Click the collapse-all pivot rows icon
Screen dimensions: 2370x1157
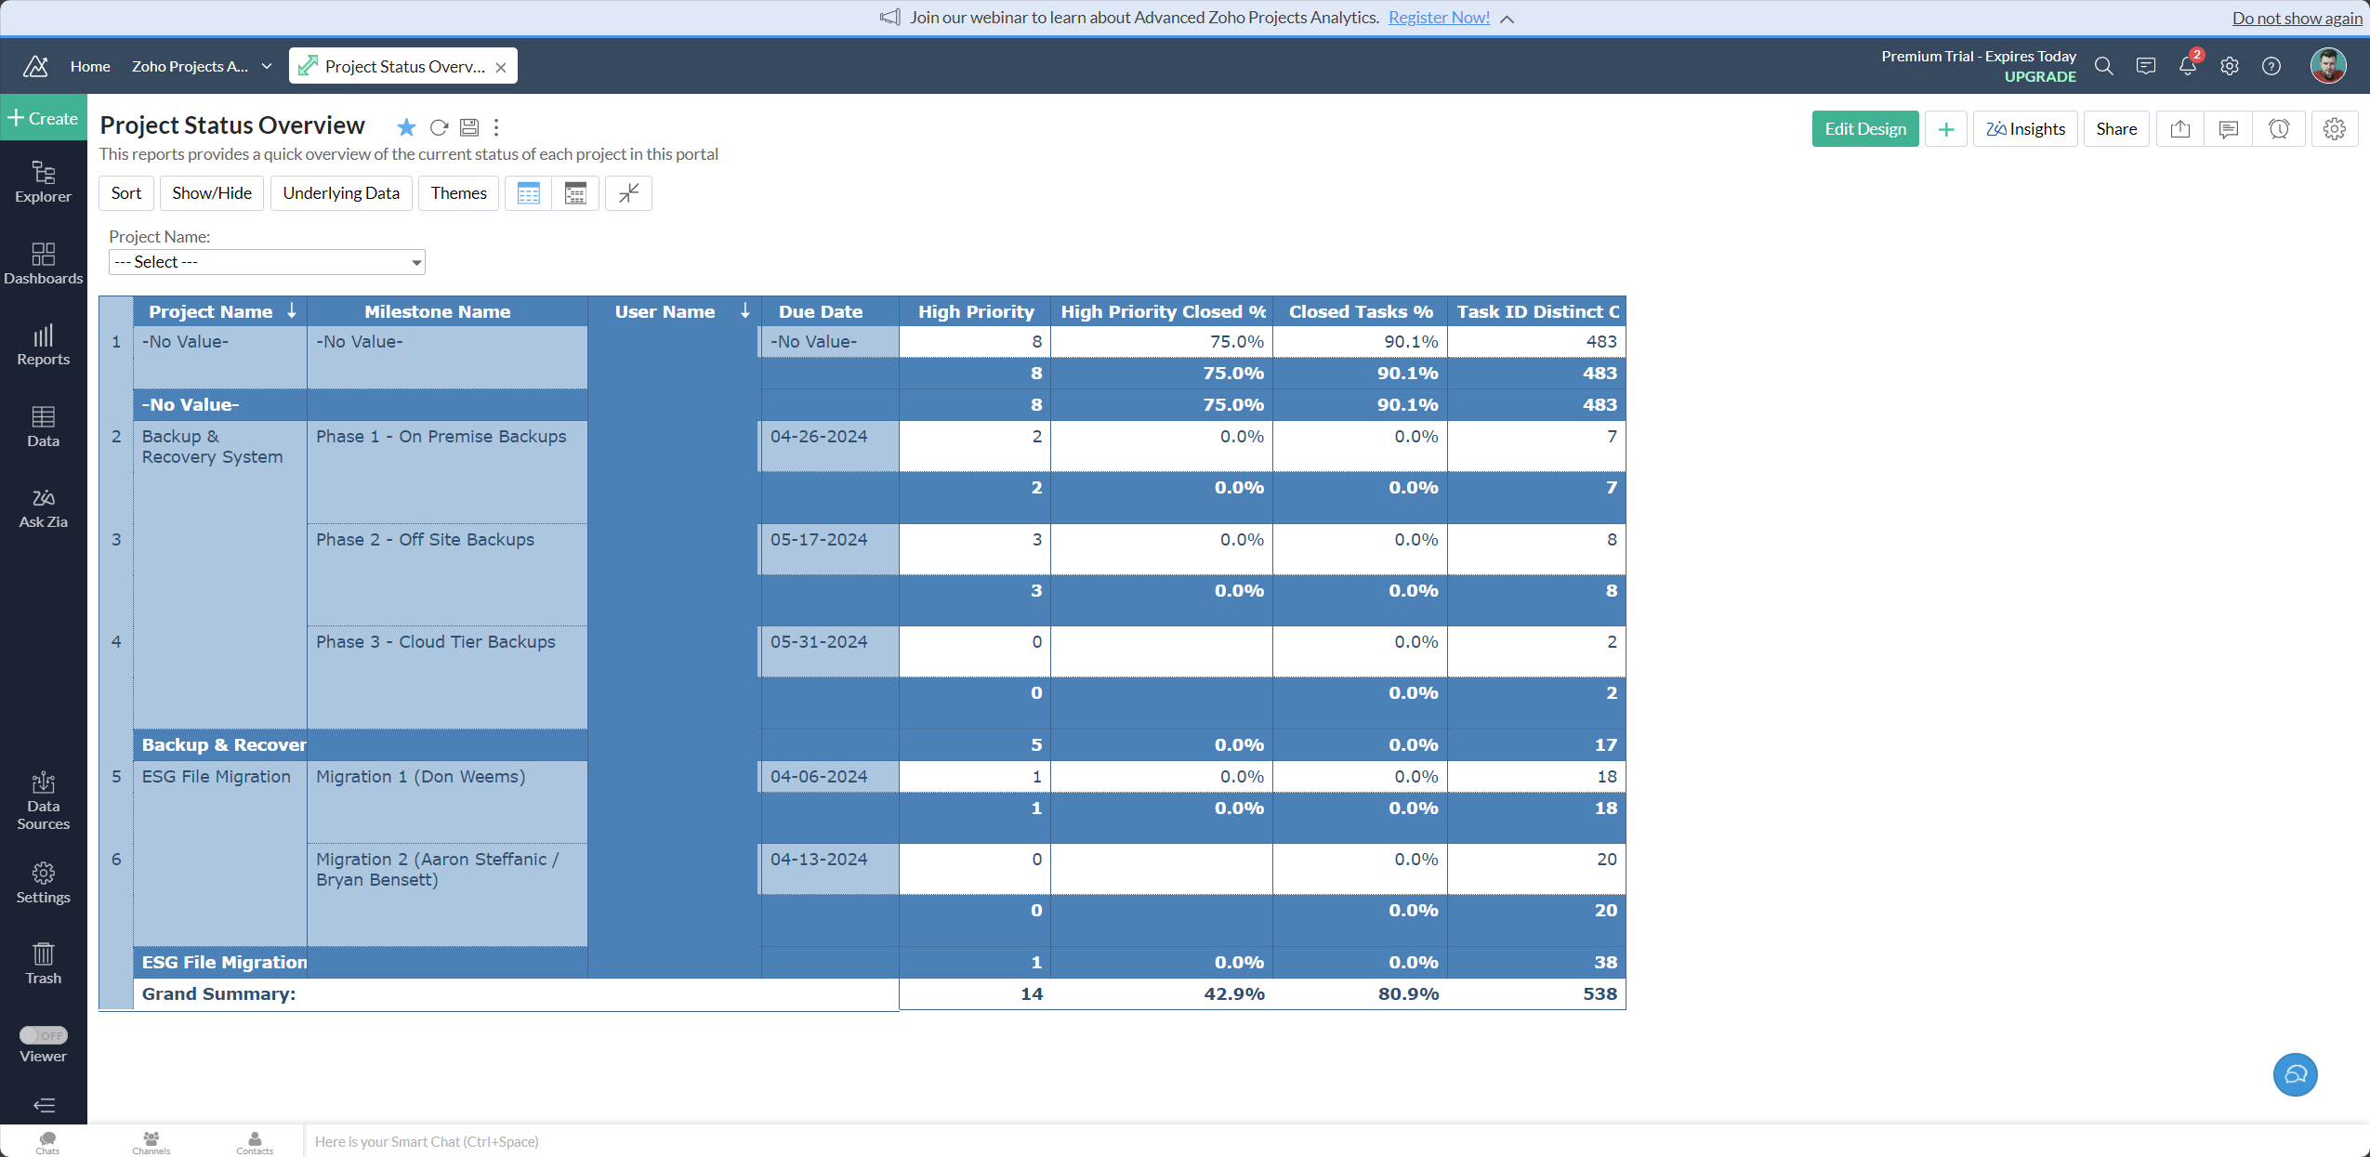pyautogui.click(x=628, y=193)
